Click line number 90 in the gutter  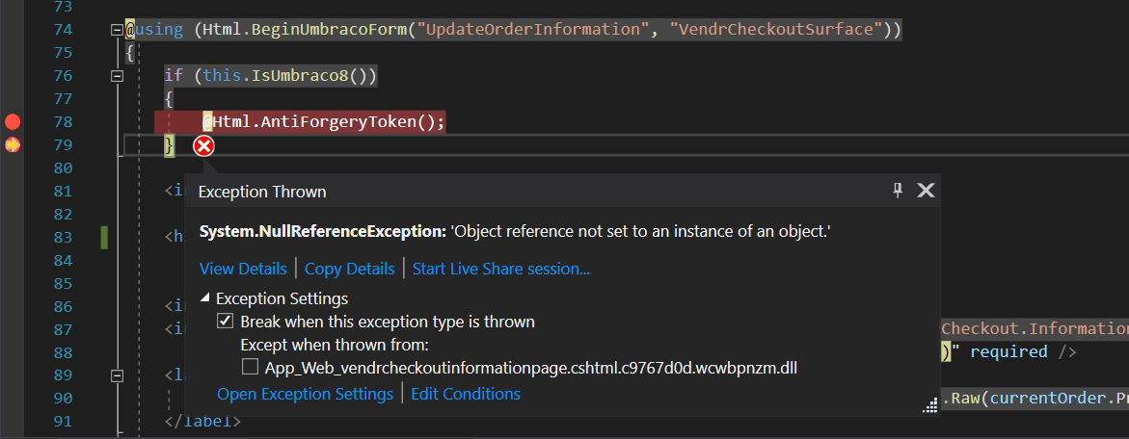tap(64, 399)
